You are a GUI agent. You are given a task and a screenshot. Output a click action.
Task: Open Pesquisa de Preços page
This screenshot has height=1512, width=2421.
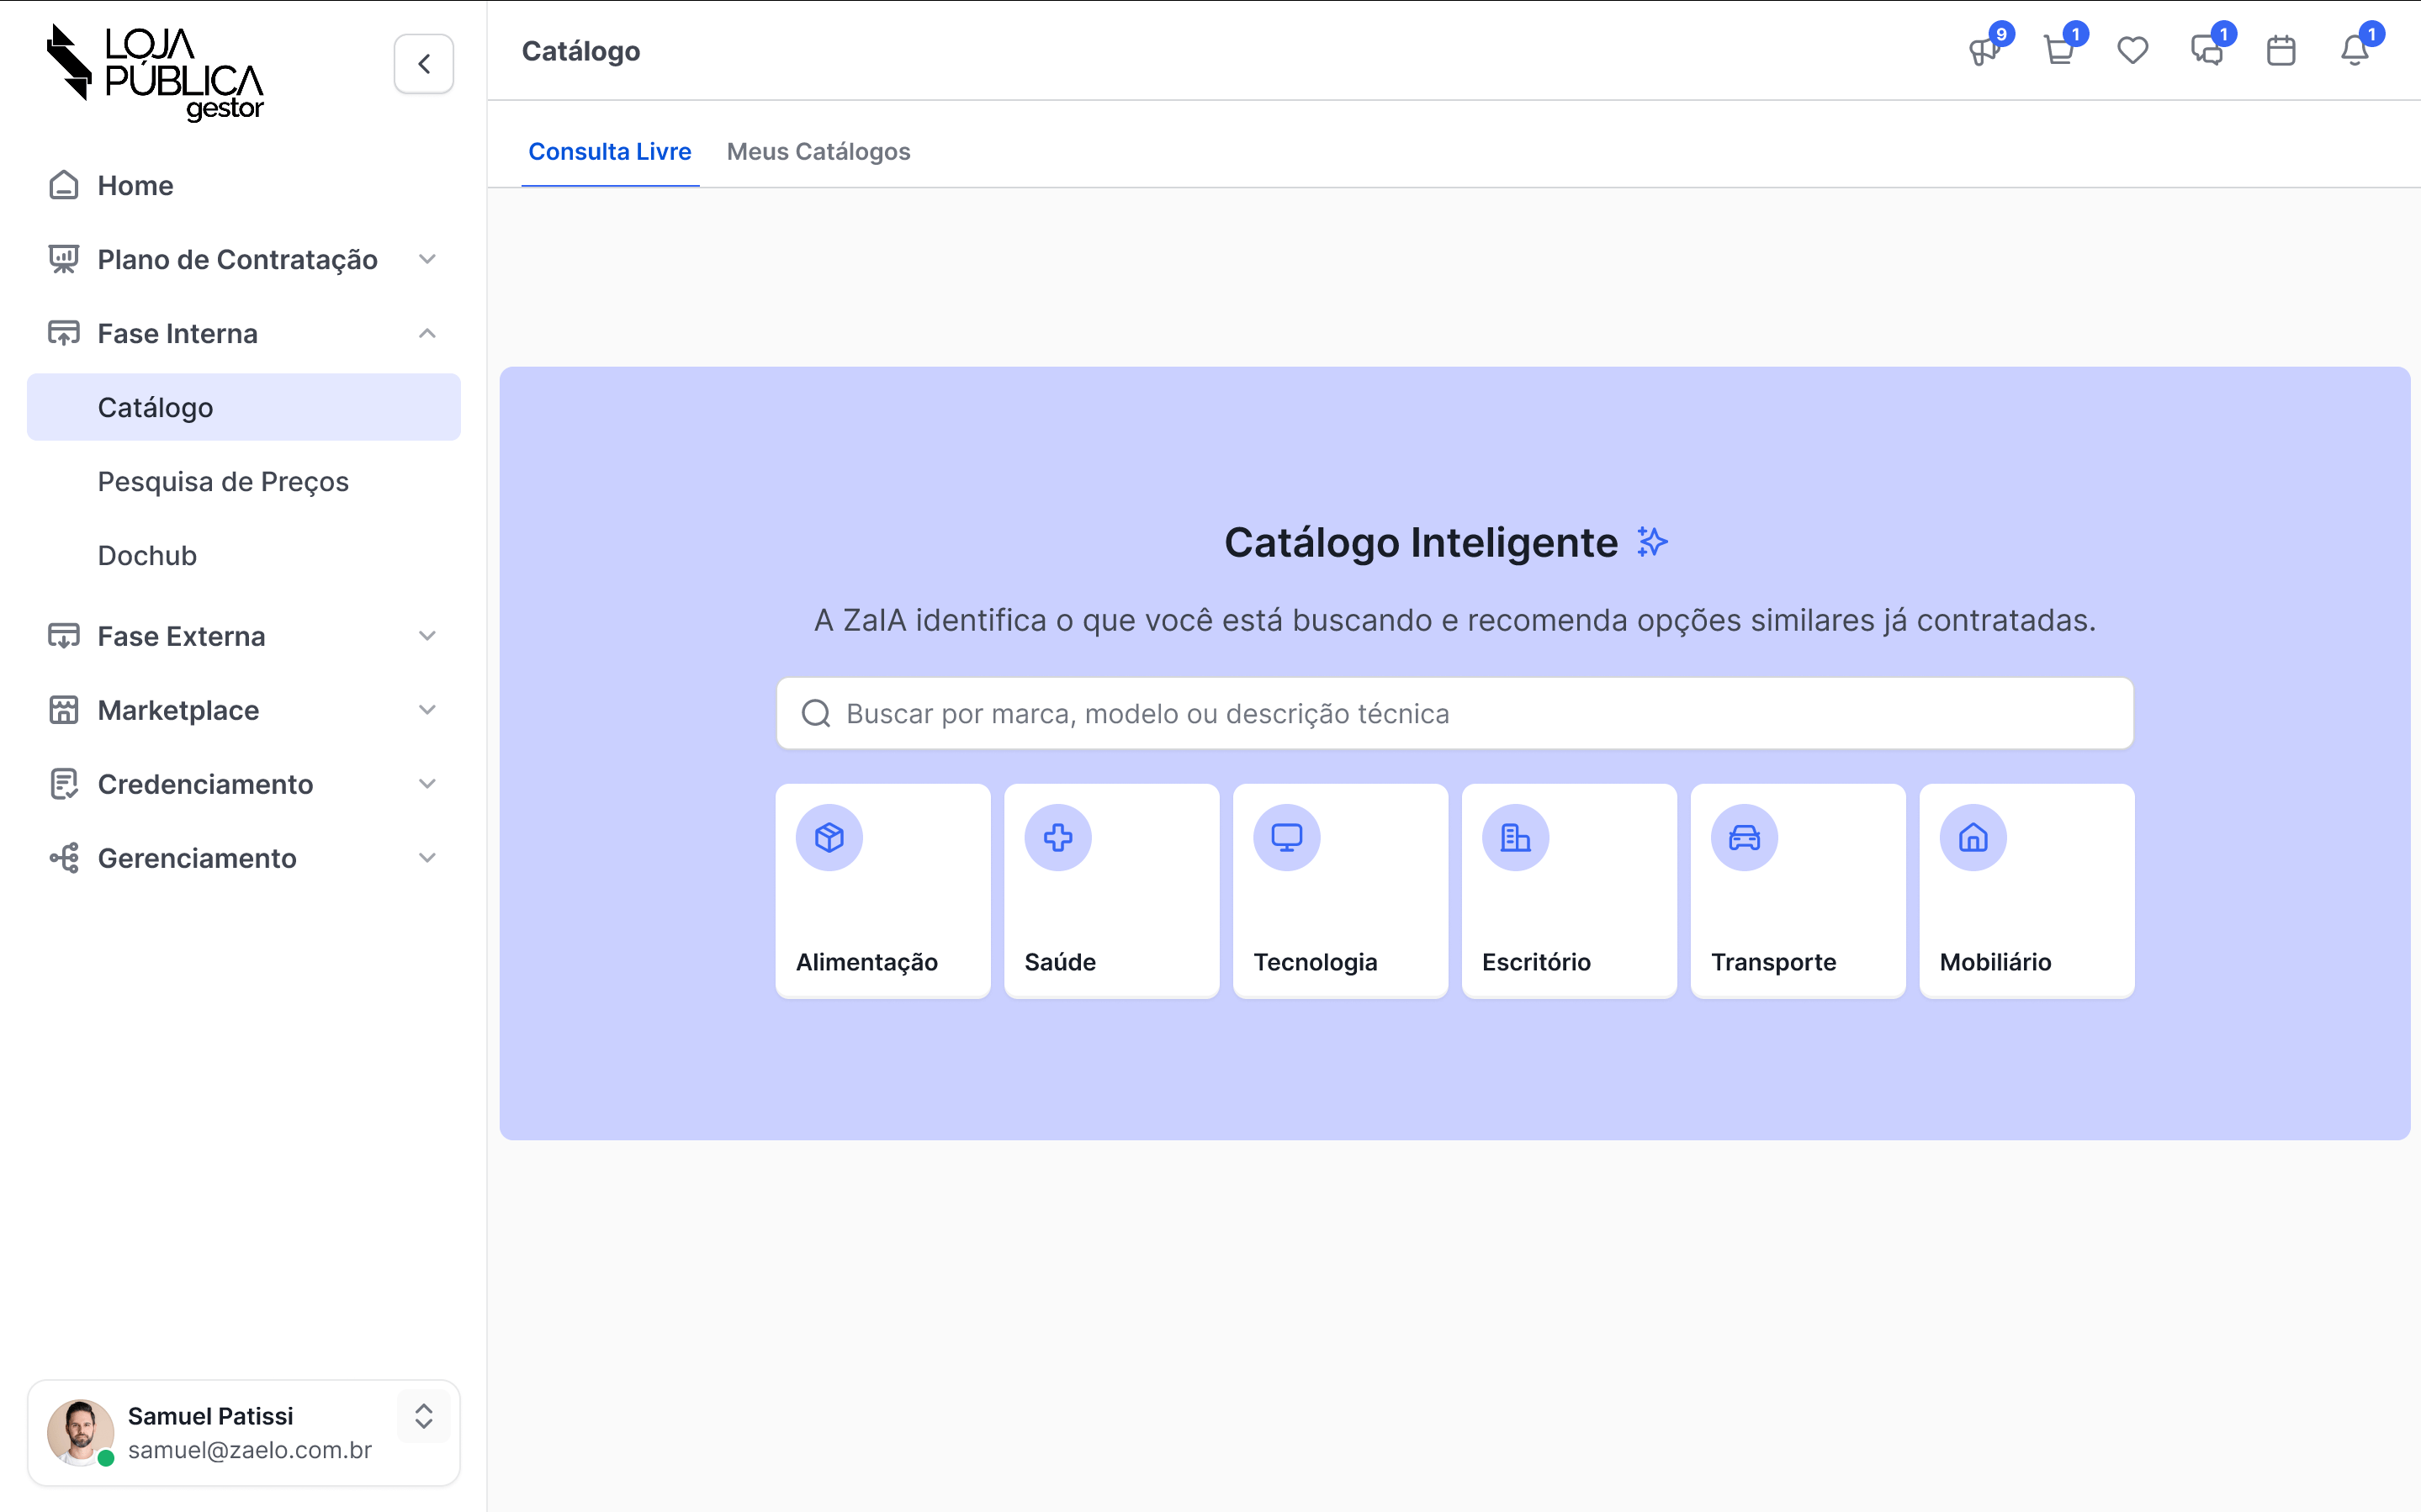[223, 482]
